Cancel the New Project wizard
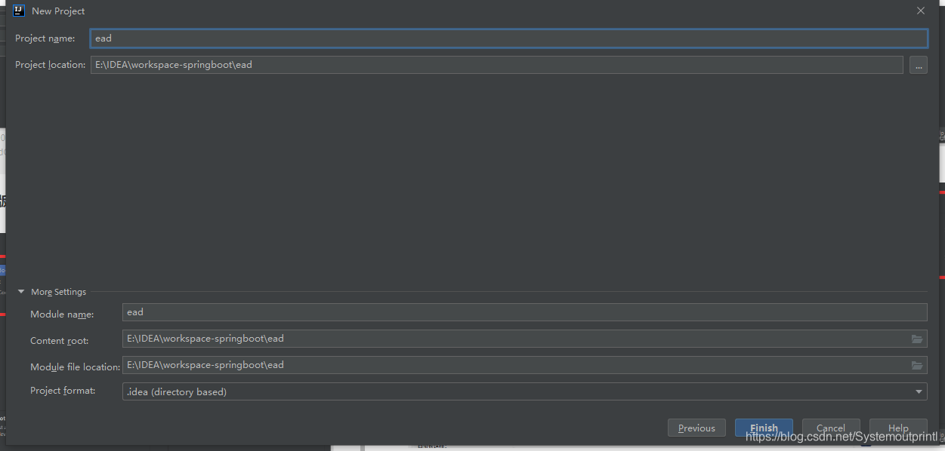The height and width of the screenshot is (451, 945). pos(831,428)
